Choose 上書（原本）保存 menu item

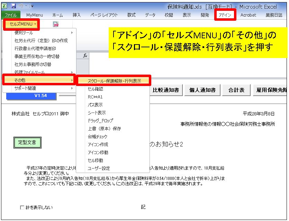(x=113, y=128)
